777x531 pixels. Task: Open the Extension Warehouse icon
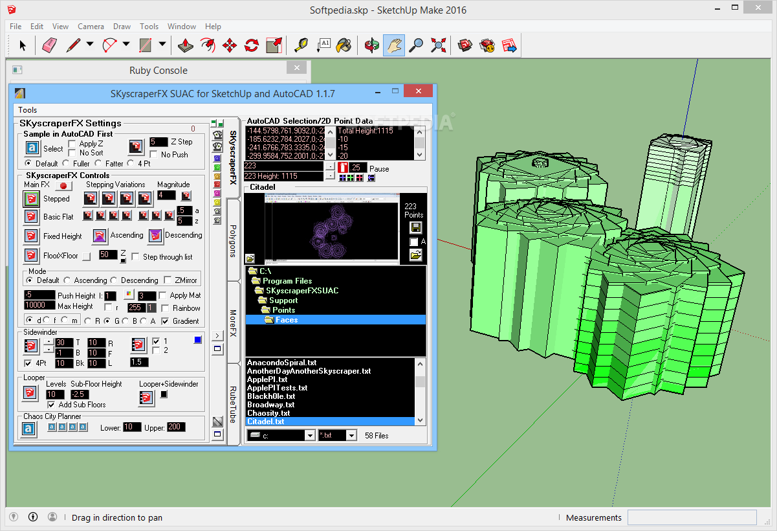pyautogui.click(x=487, y=45)
